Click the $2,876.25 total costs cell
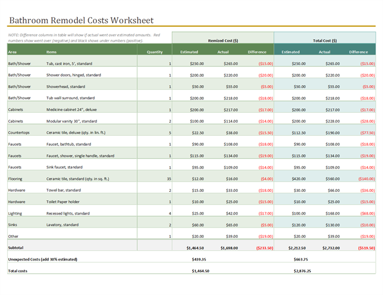383x295 pixels. click(302, 271)
